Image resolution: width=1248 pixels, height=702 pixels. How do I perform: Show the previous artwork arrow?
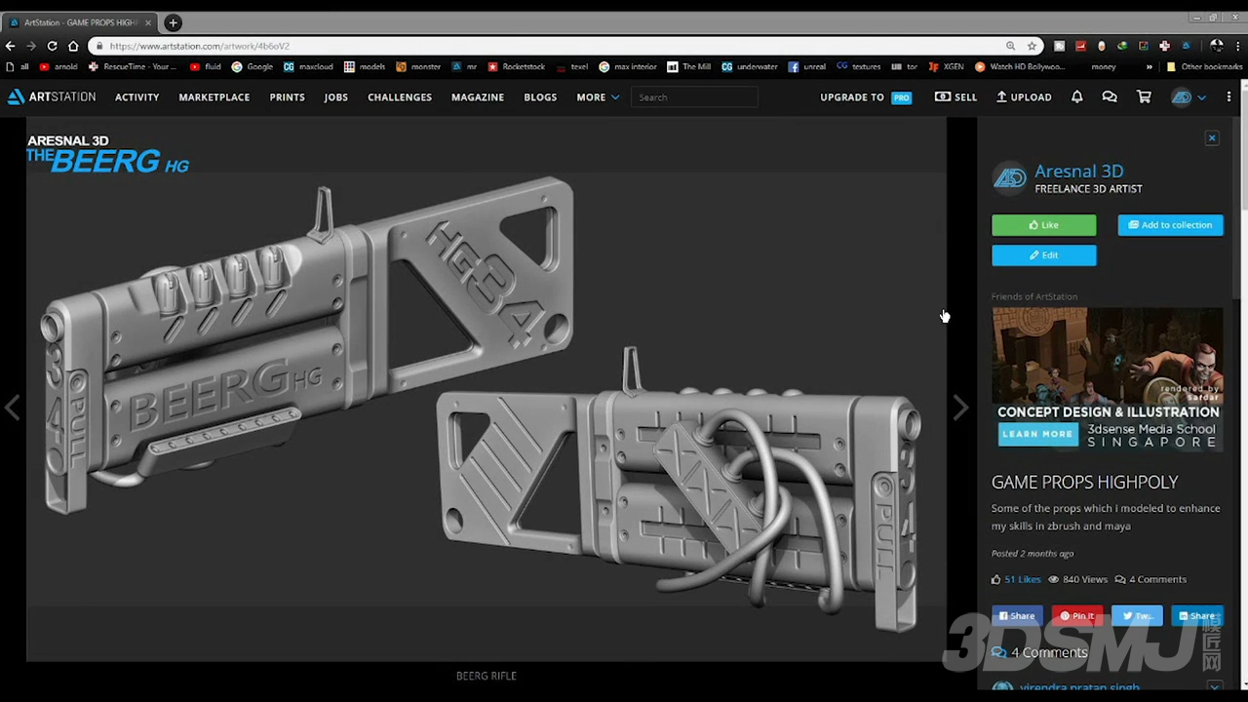coord(12,408)
